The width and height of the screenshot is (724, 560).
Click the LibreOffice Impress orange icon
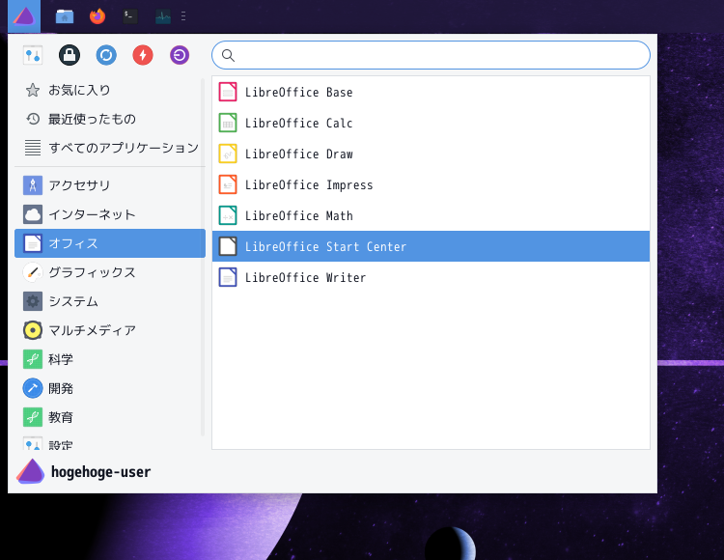228,184
